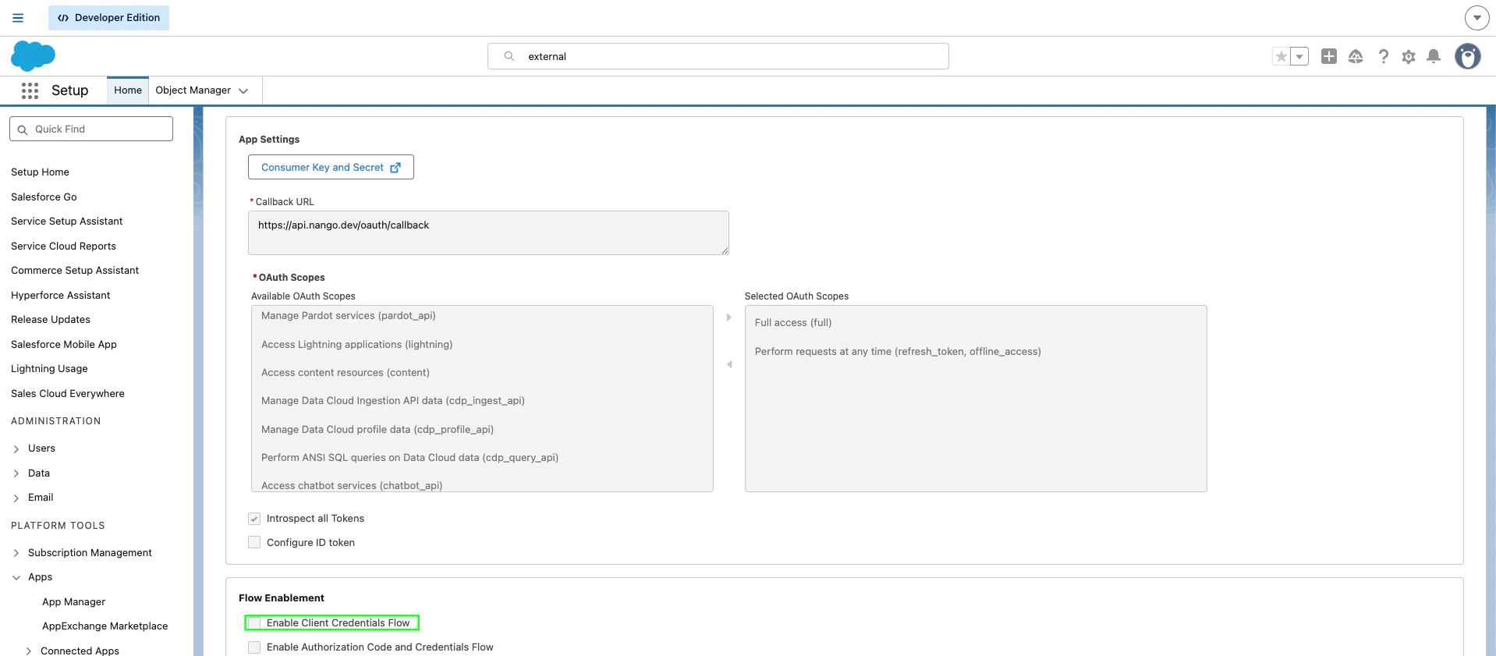Open Service Cloud Reports
This screenshot has width=1496, height=656.
point(63,246)
